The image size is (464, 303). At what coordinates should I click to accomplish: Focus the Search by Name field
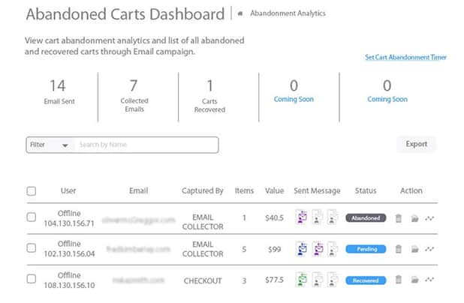coord(145,145)
